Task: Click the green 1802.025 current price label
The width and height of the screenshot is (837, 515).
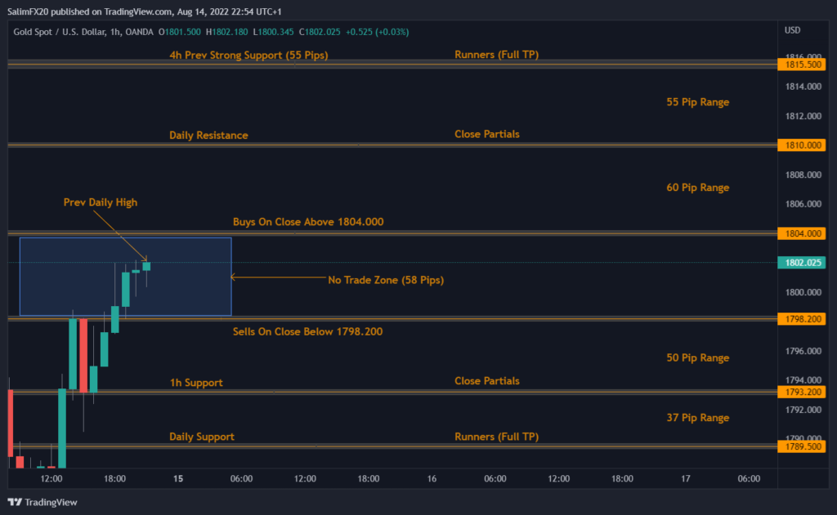Action: tap(803, 263)
